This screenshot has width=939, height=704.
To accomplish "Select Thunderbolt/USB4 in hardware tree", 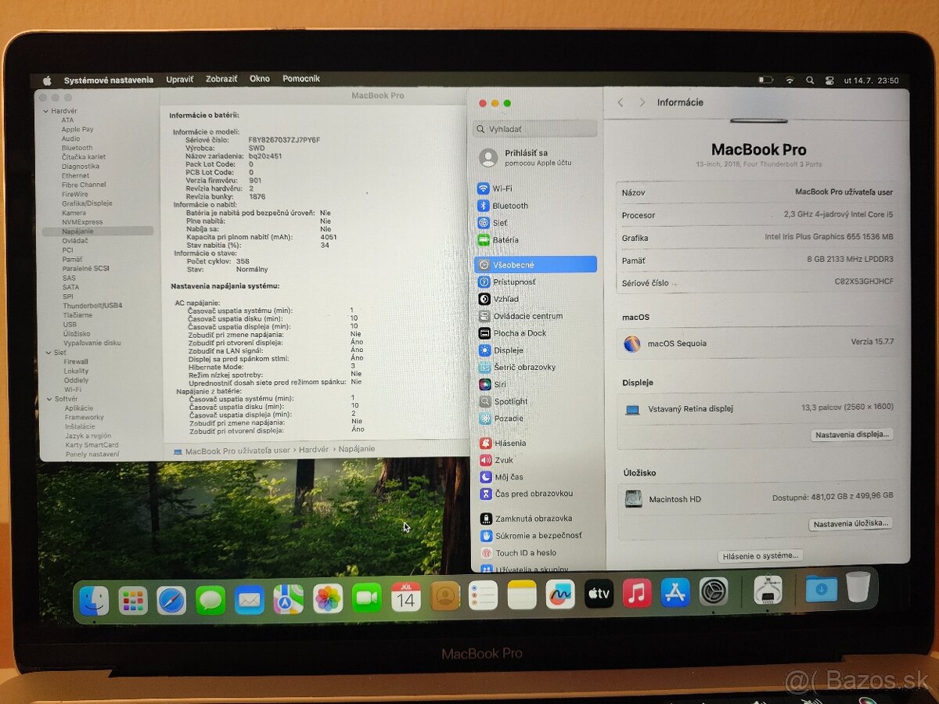I will pyautogui.click(x=92, y=306).
